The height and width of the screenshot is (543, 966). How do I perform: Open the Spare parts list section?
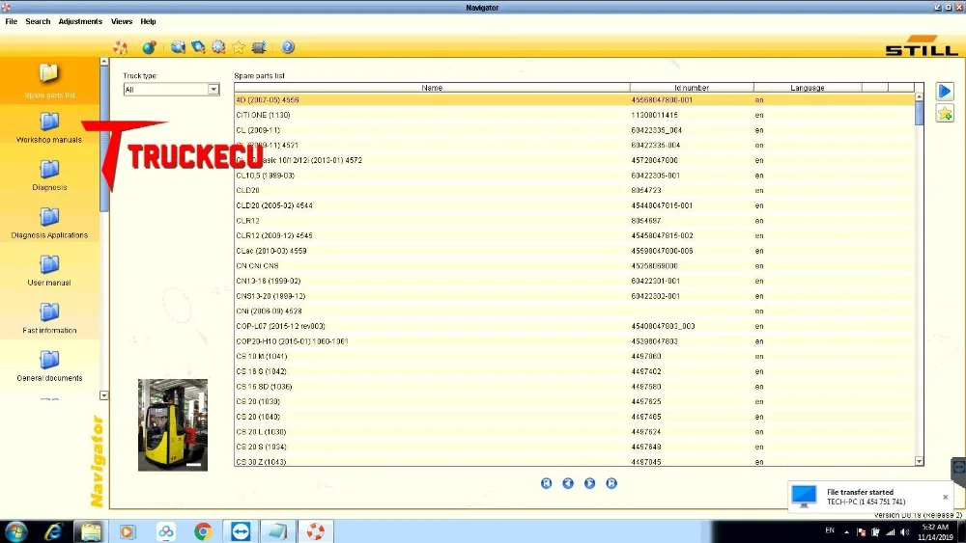tap(49, 81)
